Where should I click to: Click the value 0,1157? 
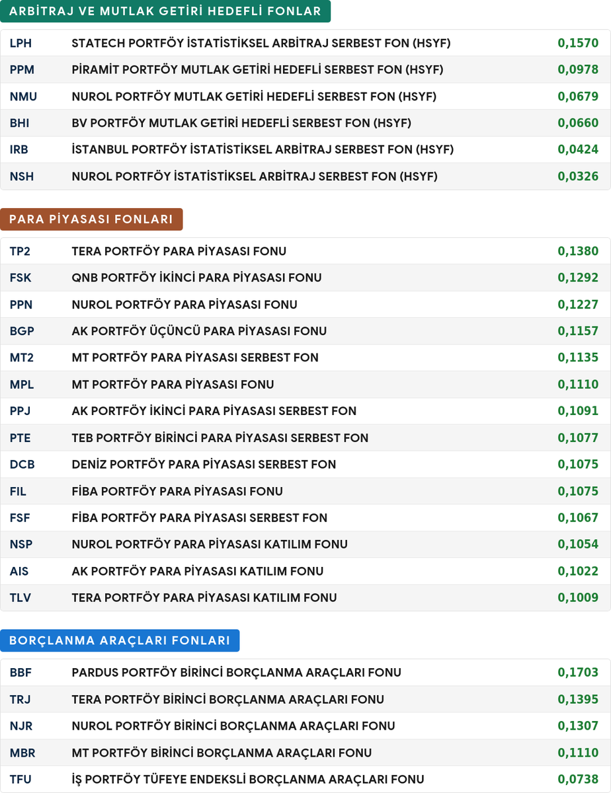pyautogui.click(x=578, y=331)
